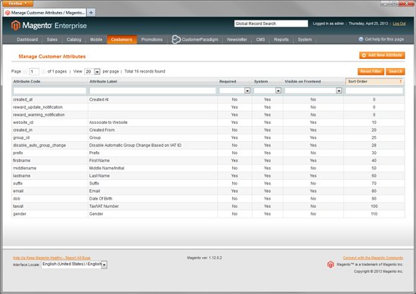The image size is (416, 294).
Task: Click the CustomerParadigm menu logo icon
Action: pyautogui.click(x=175, y=39)
